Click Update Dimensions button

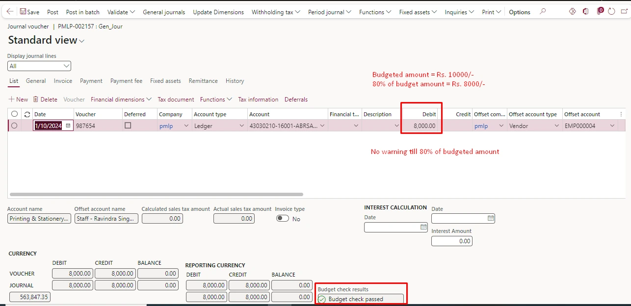(218, 12)
